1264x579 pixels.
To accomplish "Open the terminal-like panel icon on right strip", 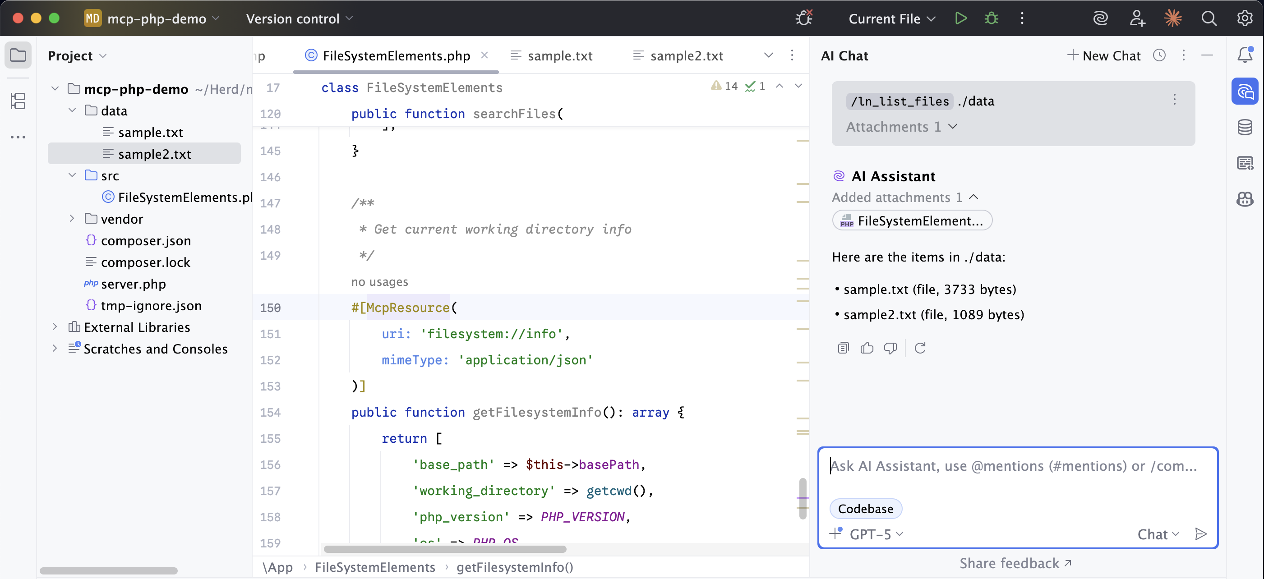I will pyautogui.click(x=1245, y=163).
